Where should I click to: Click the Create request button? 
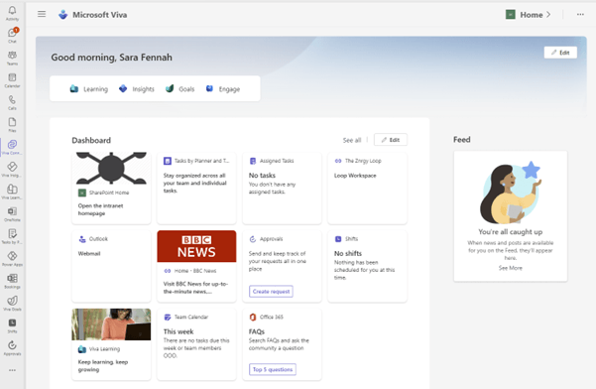point(271,292)
